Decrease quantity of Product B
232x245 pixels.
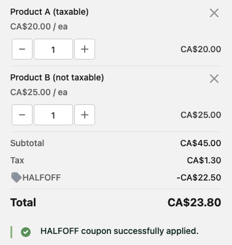(x=22, y=115)
